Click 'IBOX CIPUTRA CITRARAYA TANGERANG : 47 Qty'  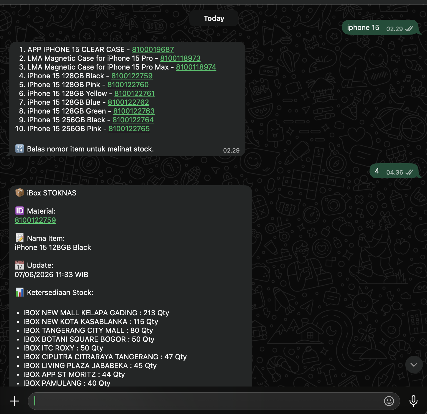tap(105, 357)
